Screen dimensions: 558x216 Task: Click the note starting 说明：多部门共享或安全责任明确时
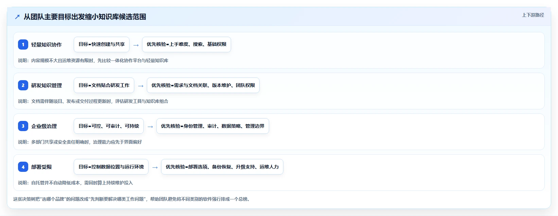(x=80, y=142)
